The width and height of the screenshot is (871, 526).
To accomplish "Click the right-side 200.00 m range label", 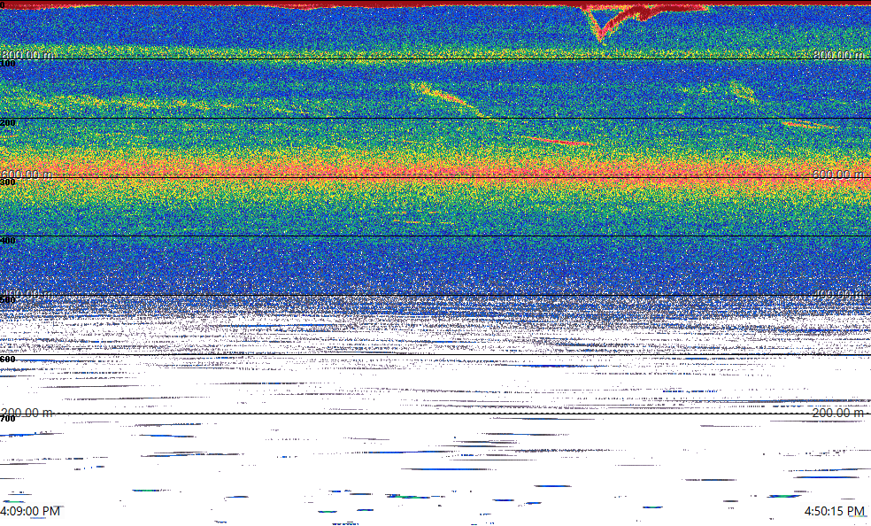I will 838,413.
